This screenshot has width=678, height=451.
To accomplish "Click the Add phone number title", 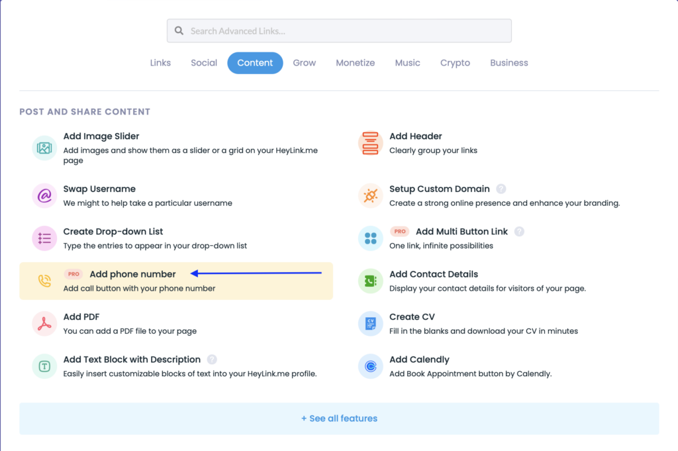I will point(132,274).
